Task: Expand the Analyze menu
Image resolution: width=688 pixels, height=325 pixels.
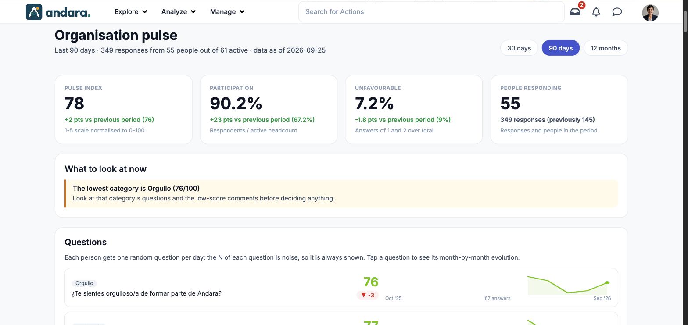Action: click(x=179, y=12)
